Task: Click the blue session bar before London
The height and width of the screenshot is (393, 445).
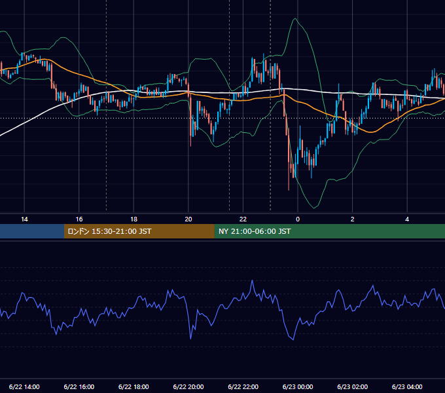Action: (32, 231)
